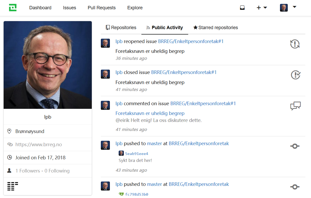Click the reopened issue status icon
Viewport: 311px width, 198px height.
point(295,44)
